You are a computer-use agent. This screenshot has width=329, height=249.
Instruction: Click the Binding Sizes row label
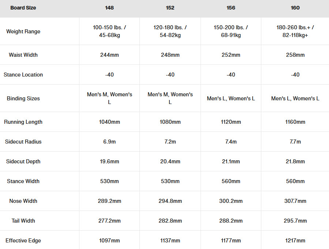(x=23, y=99)
